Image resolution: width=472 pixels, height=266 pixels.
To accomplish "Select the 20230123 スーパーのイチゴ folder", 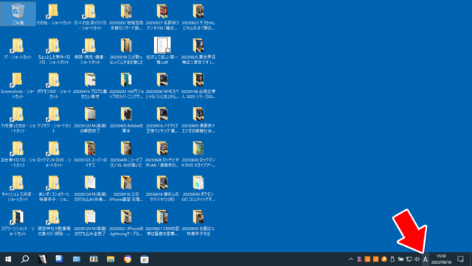I will [90, 154].
